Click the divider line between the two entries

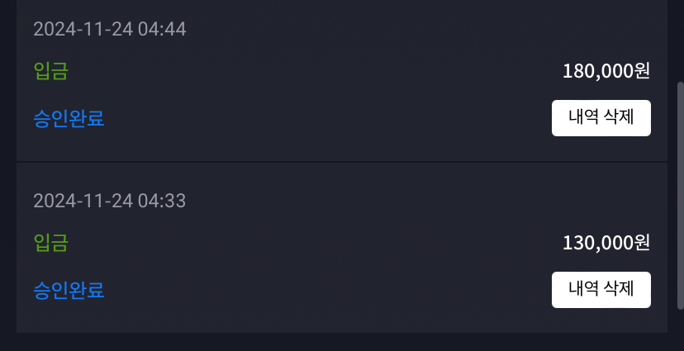(342, 162)
